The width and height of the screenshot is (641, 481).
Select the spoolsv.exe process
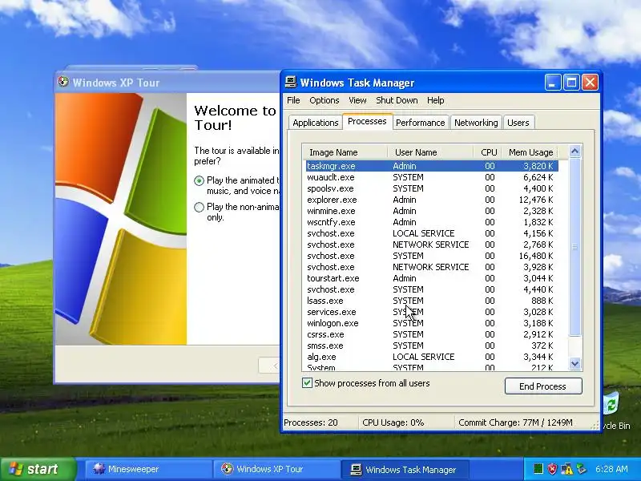[x=430, y=188]
